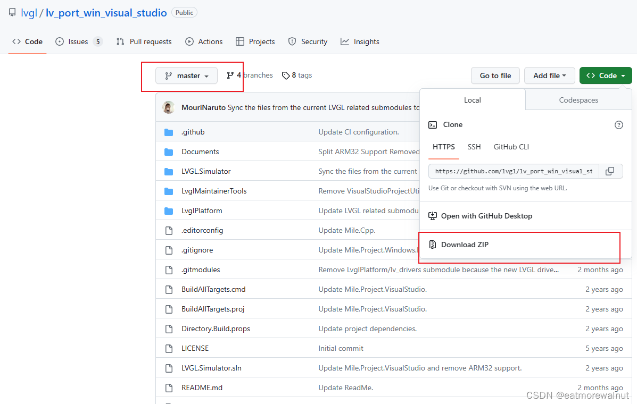View Insights via the graph icon
Viewport: 637px width, 404px height.
(345, 41)
